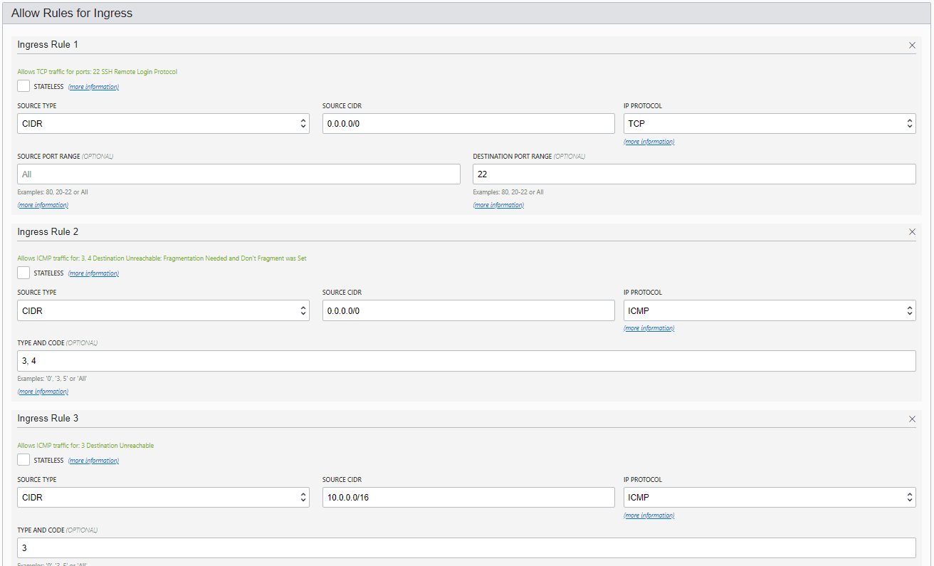The width and height of the screenshot is (934, 566).
Task: Click more information under Type and Code
Action: coord(43,391)
